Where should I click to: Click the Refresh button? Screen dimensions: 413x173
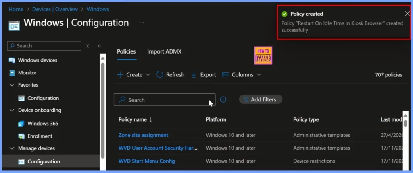point(170,75)
